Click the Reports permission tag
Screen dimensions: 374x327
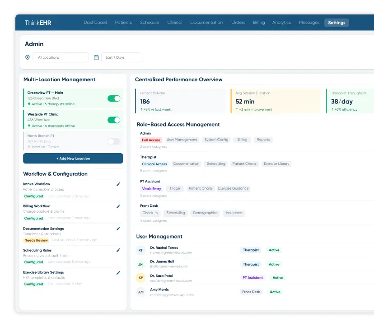click(x=263, y=140)
